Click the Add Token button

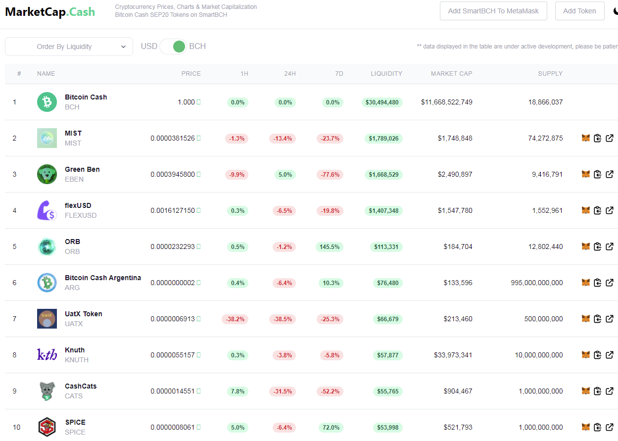pos(579,11)
